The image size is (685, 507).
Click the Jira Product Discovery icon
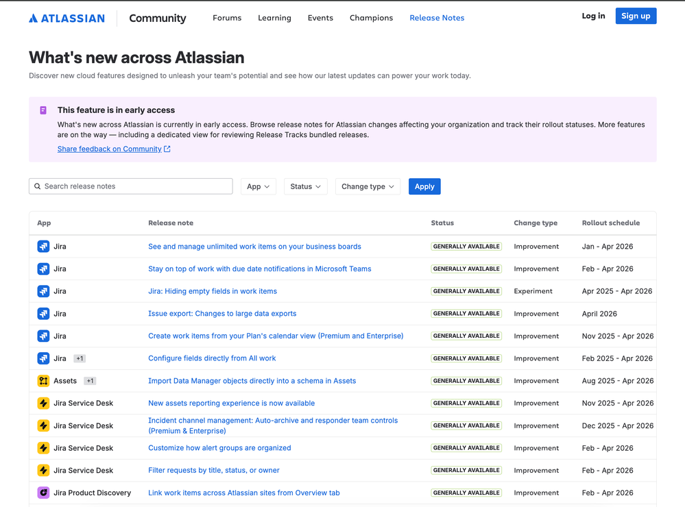tap(43, 493)
